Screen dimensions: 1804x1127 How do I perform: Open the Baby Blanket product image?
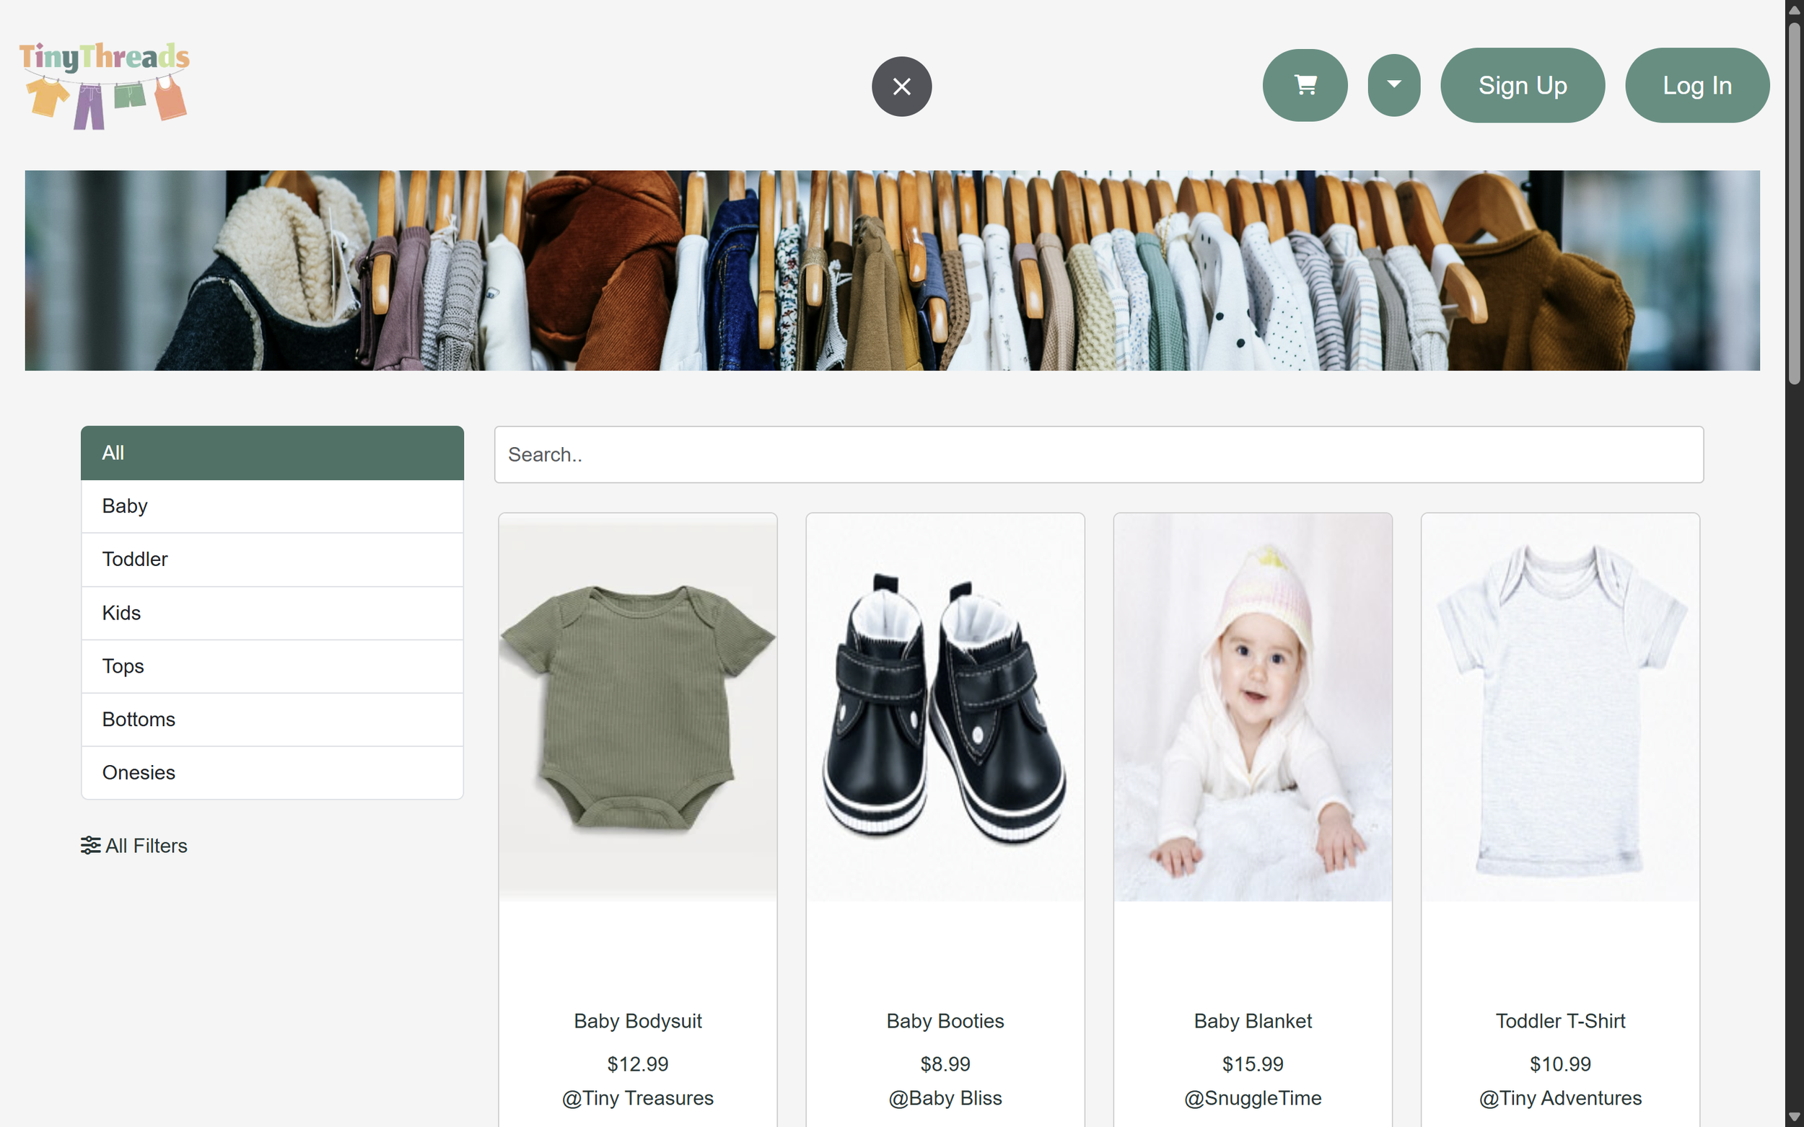click(1252, 707)
